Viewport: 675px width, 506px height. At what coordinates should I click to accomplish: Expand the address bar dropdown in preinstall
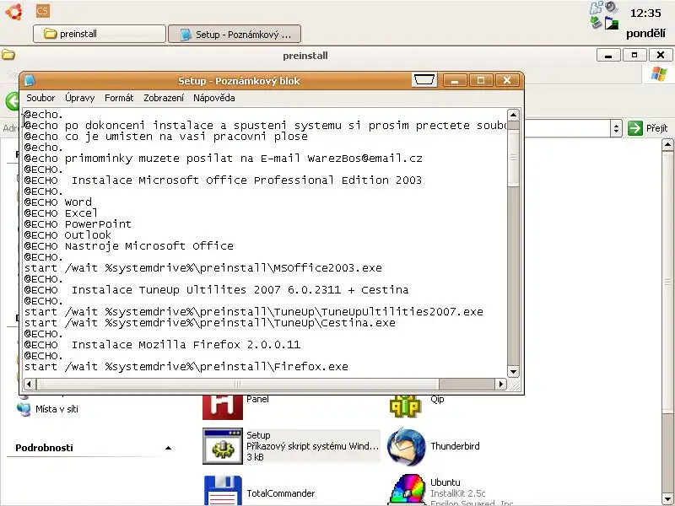616,128
